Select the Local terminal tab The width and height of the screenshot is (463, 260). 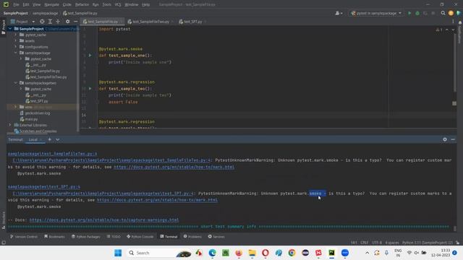(x=33, y=139)
